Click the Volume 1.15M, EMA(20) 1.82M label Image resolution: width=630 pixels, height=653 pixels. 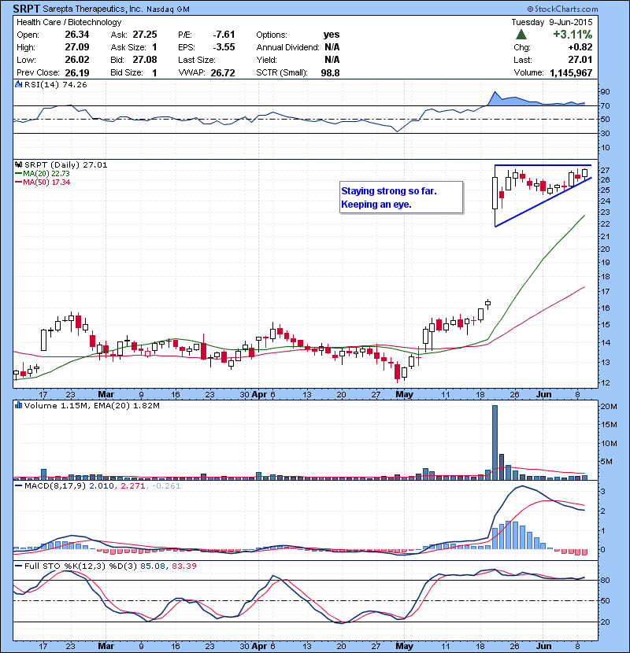91,405
